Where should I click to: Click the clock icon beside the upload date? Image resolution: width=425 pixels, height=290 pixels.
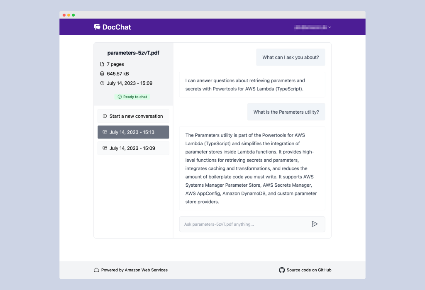[x=103, y=83]
